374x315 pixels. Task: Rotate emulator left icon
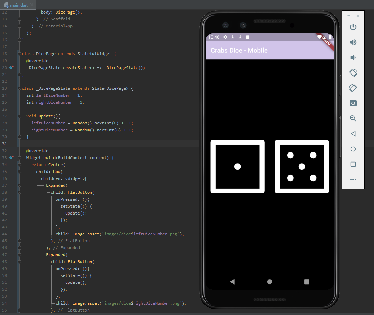click(353, 73)
